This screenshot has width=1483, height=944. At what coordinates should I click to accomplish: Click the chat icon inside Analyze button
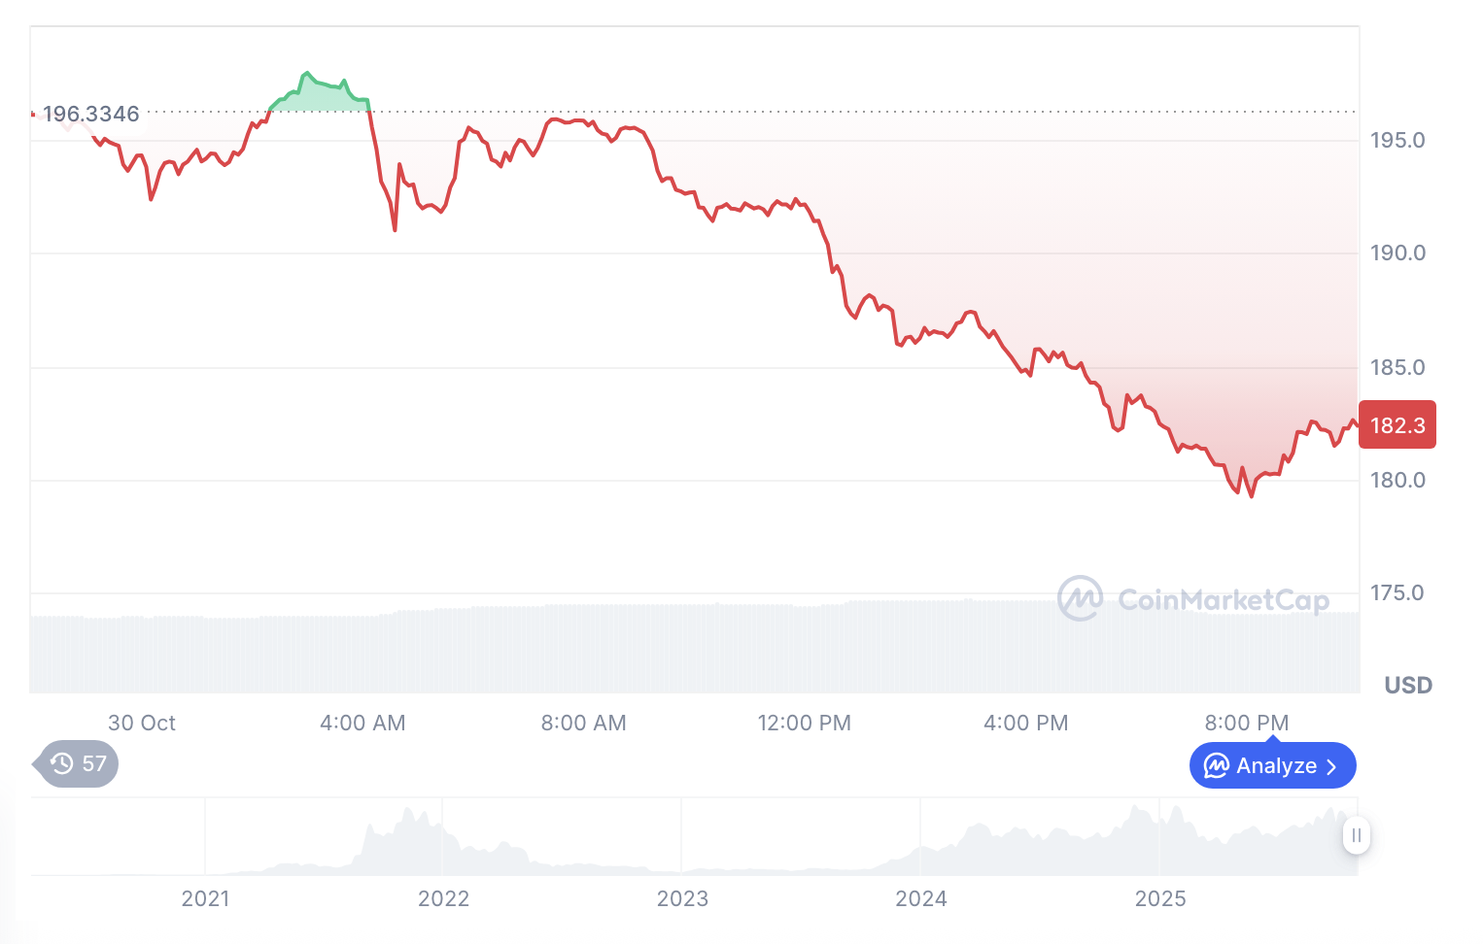(x=1216, y=766)
